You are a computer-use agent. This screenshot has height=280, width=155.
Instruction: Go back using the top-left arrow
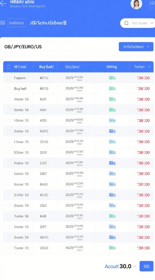point(3,3)
